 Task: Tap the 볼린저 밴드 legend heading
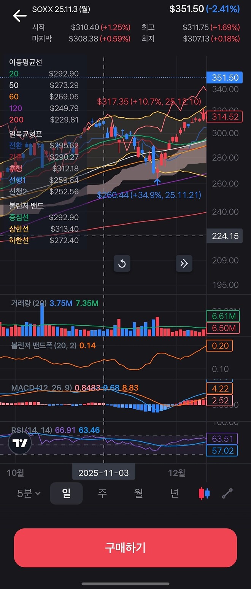pos(26,206)
